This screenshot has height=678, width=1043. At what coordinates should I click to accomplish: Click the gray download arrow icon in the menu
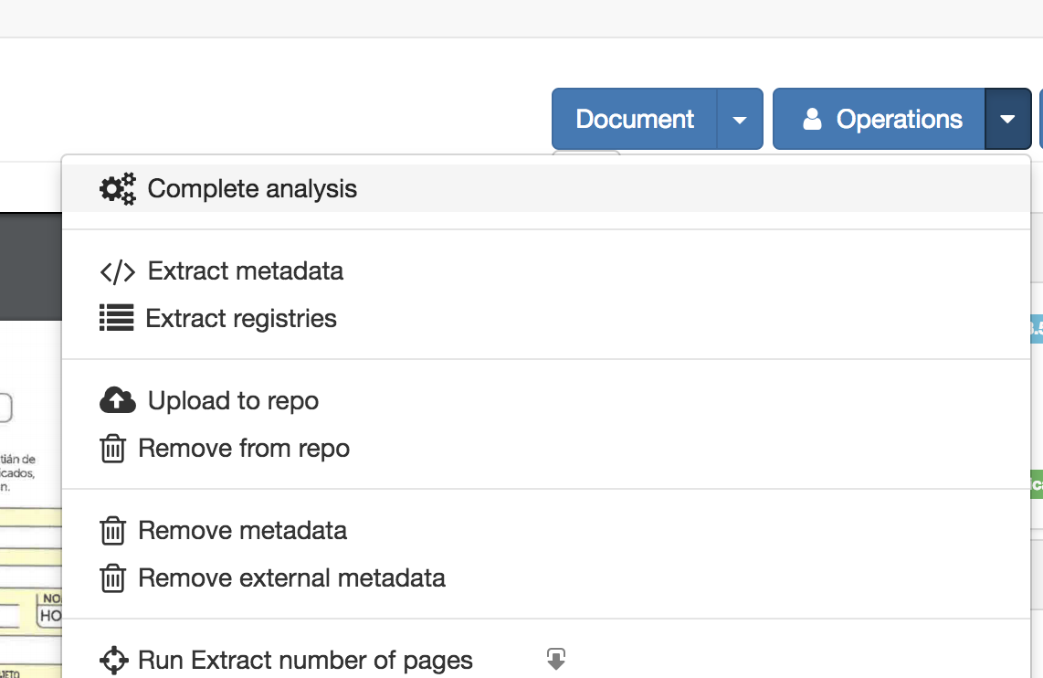(556, 658)
